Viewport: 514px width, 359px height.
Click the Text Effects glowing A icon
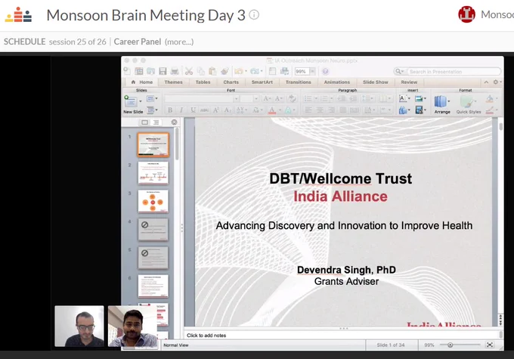(288, 110)
